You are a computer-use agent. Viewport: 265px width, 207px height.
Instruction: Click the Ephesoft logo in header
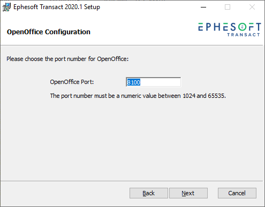(x=230, y=29)
